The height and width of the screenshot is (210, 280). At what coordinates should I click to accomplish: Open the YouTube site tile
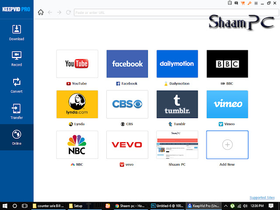(77, 64)
